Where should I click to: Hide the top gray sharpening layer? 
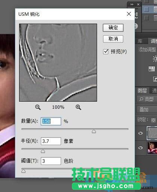click(x=141, y=133)
